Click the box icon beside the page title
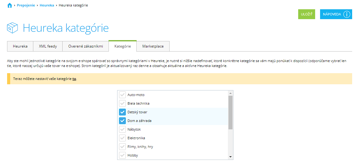Screen dimensions: 358x163 tap(12, 28)
